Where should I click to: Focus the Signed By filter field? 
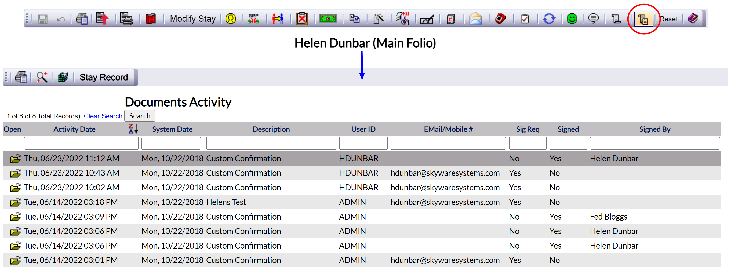point(655,143)
